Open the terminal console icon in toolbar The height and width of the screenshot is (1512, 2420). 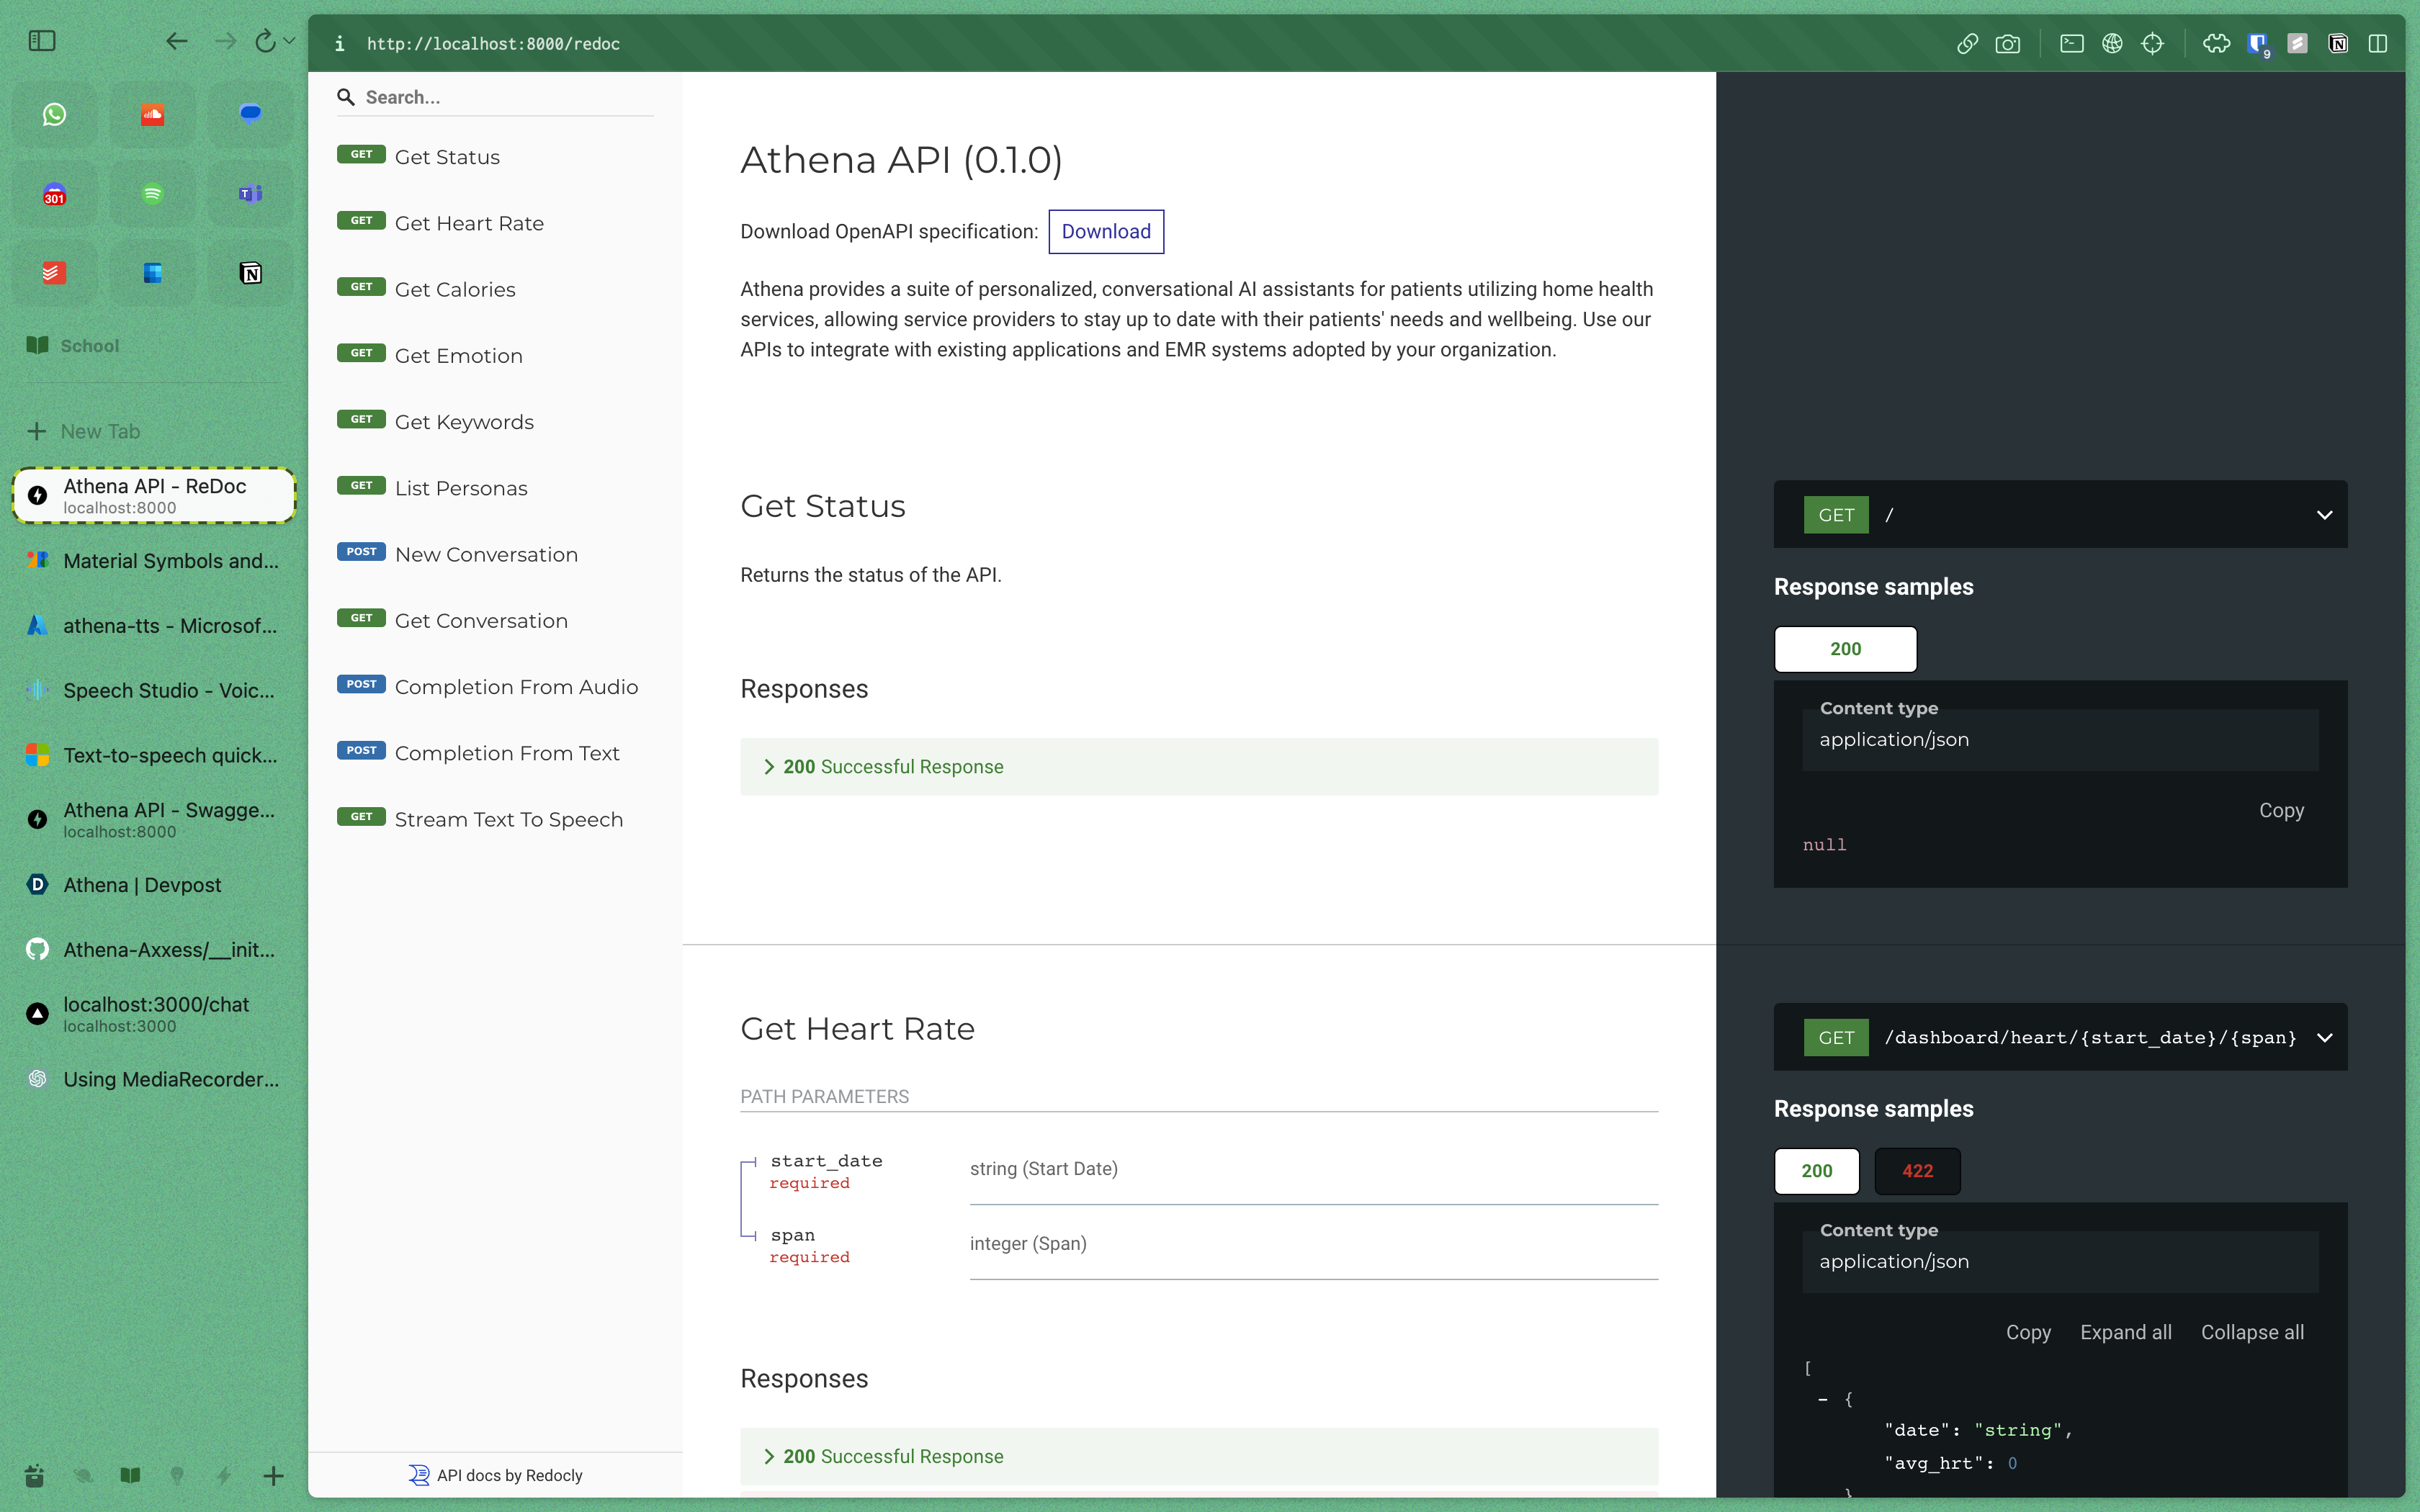pos(2071,43)
